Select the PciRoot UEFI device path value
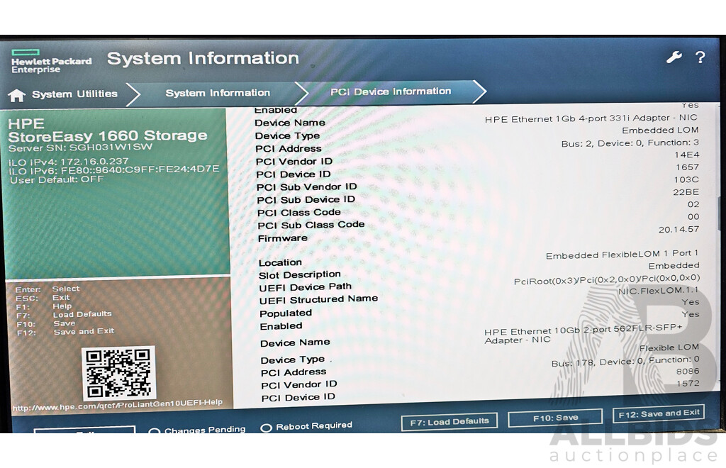This screenshot has height=468, width=726. 607,279
